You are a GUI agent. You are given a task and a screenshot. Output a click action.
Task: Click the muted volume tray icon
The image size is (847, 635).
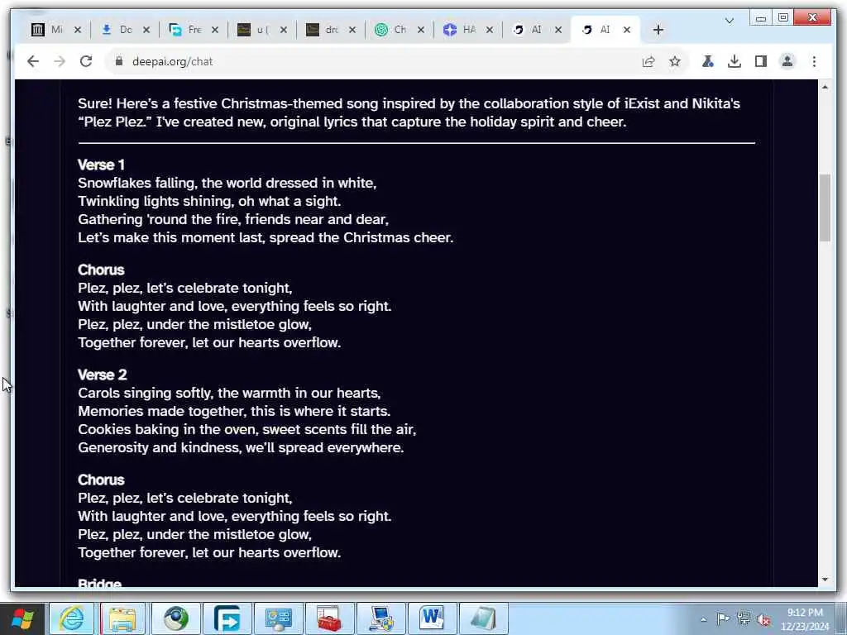tap(763, 619)
